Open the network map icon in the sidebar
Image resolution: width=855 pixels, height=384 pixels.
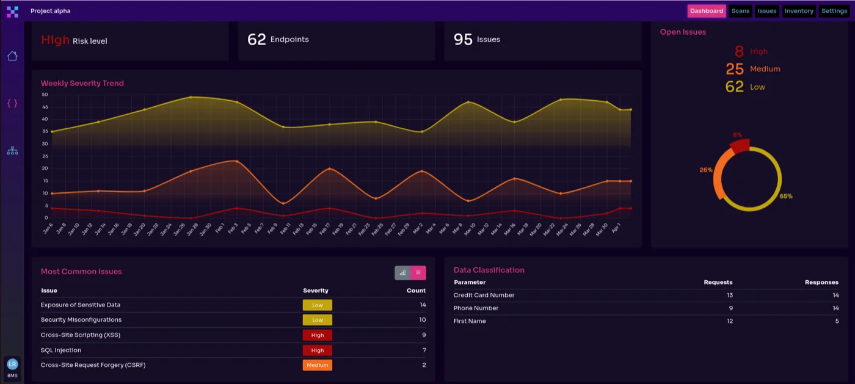(12, 150)
